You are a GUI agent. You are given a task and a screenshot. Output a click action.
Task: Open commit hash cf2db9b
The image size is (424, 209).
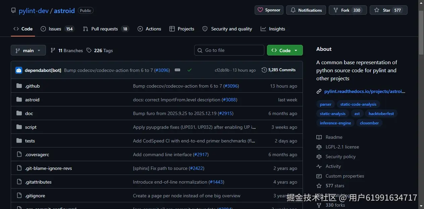point(222,70)
